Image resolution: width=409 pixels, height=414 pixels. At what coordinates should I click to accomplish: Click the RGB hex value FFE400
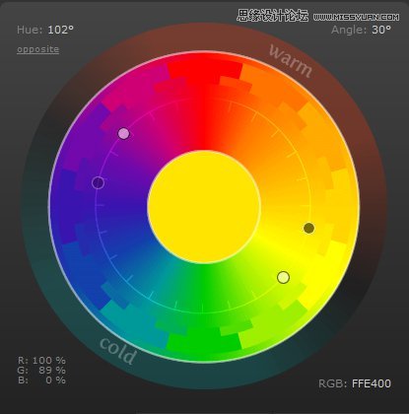pyautogui.click(x=372, y=383)
